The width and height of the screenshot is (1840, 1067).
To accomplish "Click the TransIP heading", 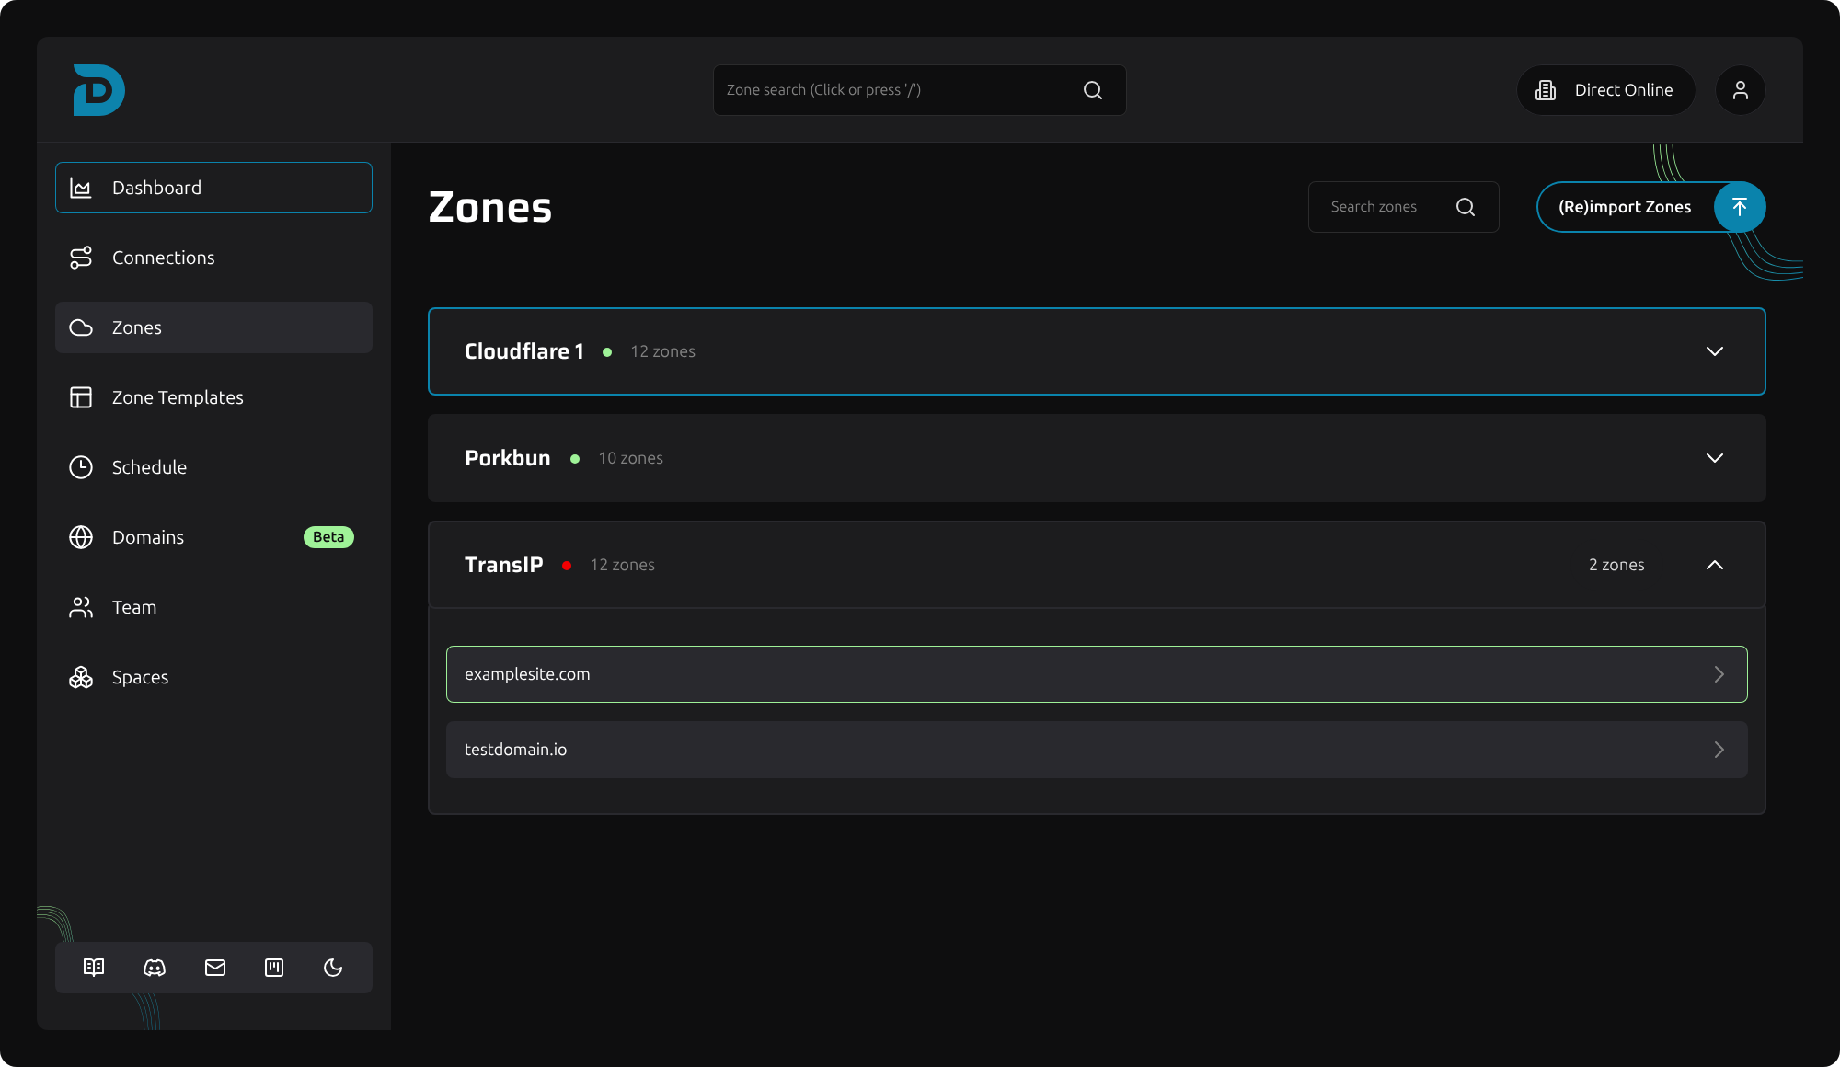I will tap(504, 565).
